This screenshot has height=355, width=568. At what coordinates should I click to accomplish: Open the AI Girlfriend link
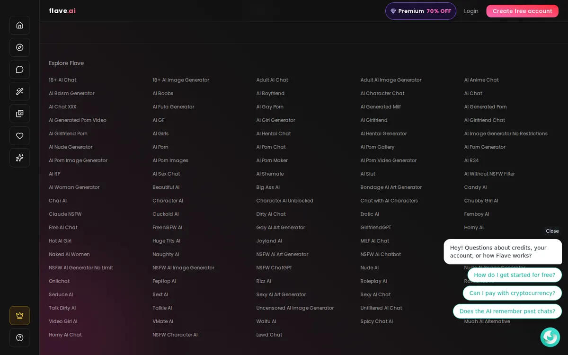pyautogui.click(x=374, y=120)
